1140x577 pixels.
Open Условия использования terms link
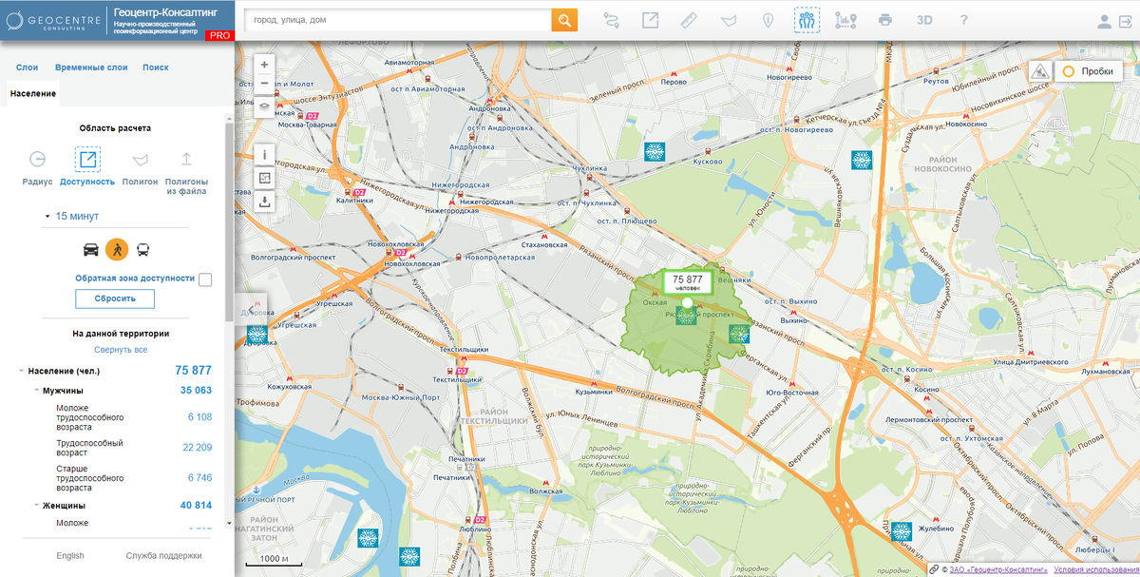click(1096, 568)
